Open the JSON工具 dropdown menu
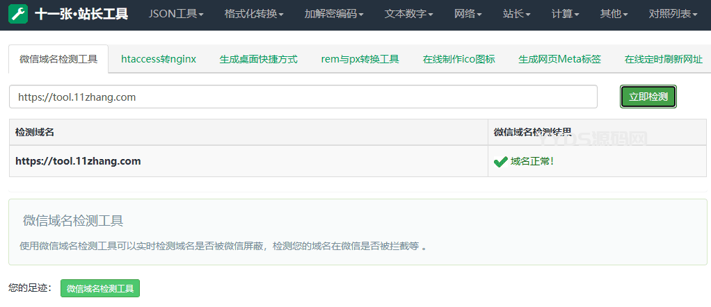711x307 pixels. click(176, 15)
